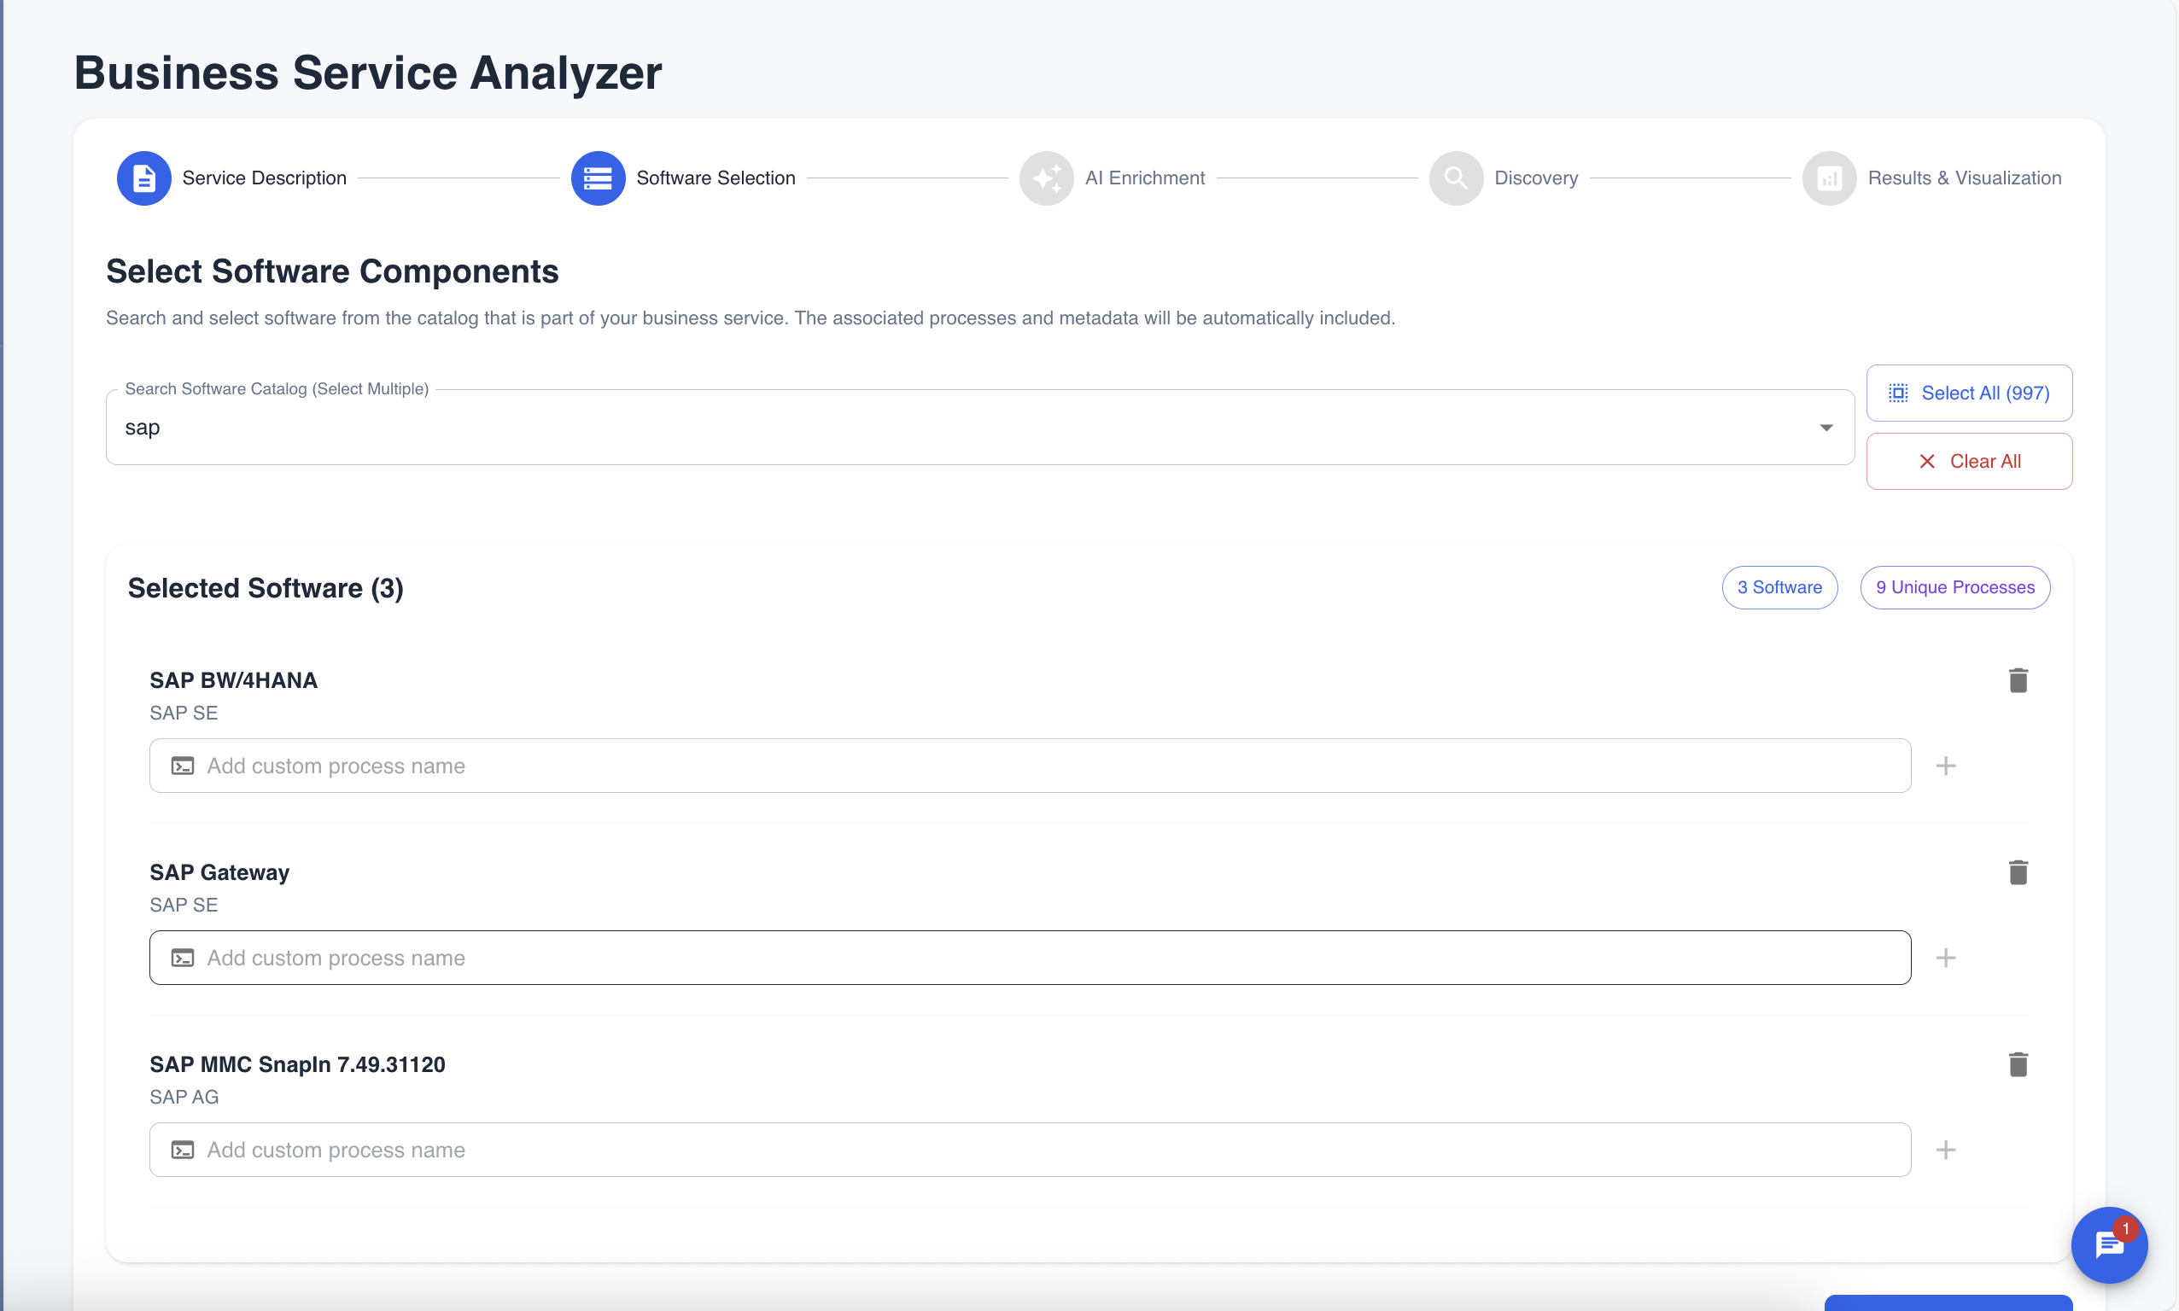The width and height of the screenshot is (2179, 1311).
Task: Click the Clear All button
Action: point(1968,461)
